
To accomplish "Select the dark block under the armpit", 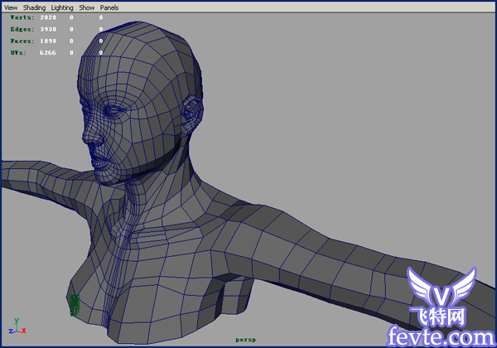I will click(x=225, y=295).
